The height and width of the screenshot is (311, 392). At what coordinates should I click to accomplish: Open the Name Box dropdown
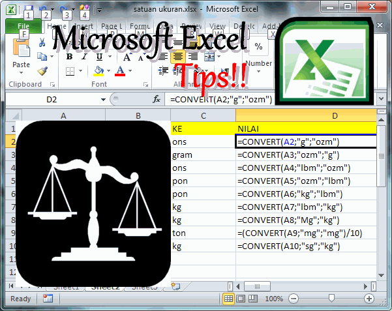[103, 100]
